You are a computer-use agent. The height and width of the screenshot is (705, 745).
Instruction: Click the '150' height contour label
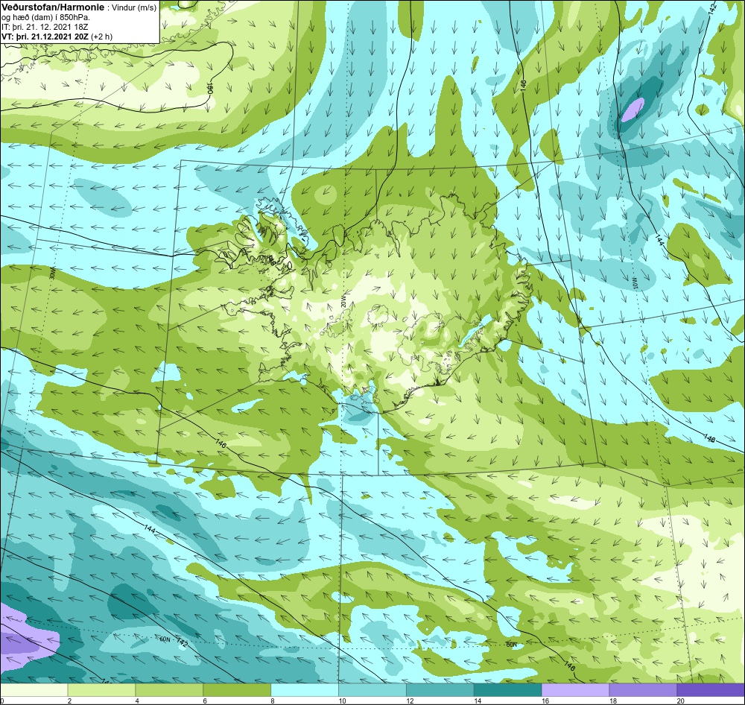pos(209,87)
